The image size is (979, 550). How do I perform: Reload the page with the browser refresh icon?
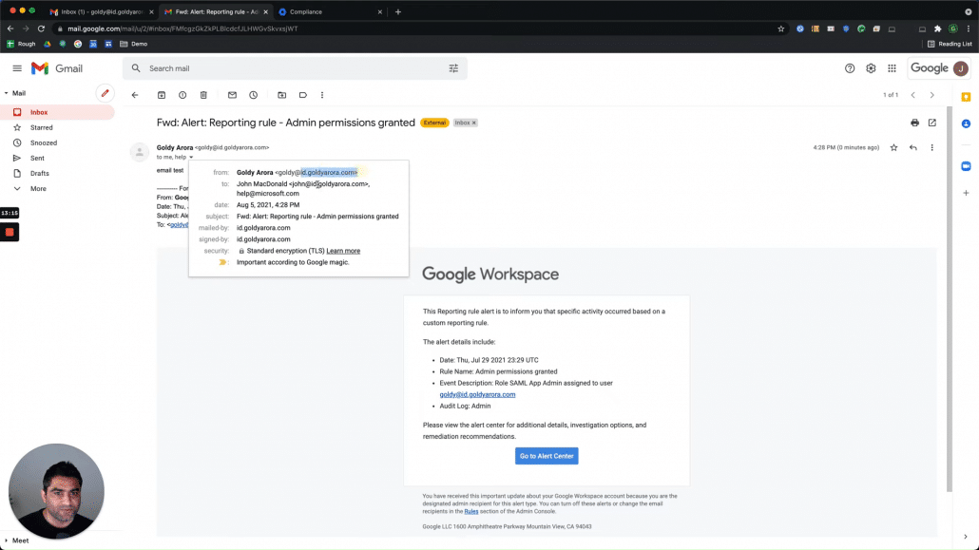[41, 28]
